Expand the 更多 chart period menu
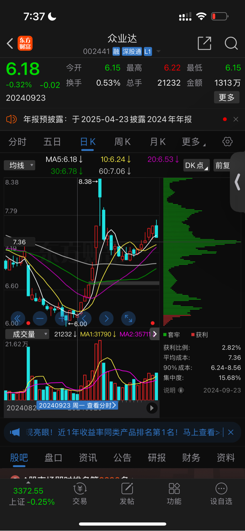Image resolution: width=245 pixels, height=531 pixels. (193, 142)
